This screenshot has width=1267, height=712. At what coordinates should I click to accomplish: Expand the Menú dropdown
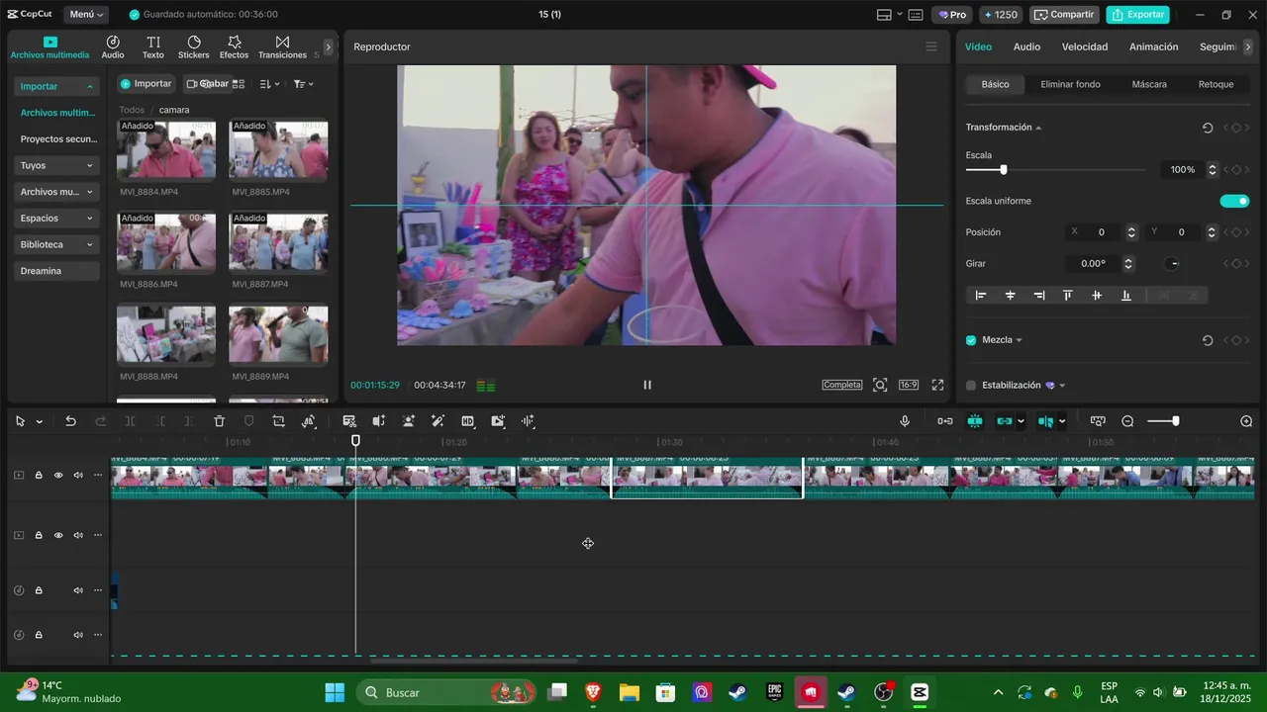coord(88,15)
